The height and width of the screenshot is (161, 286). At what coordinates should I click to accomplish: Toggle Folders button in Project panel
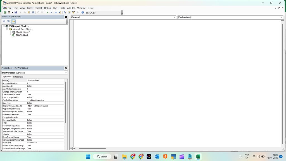[13, 21]
